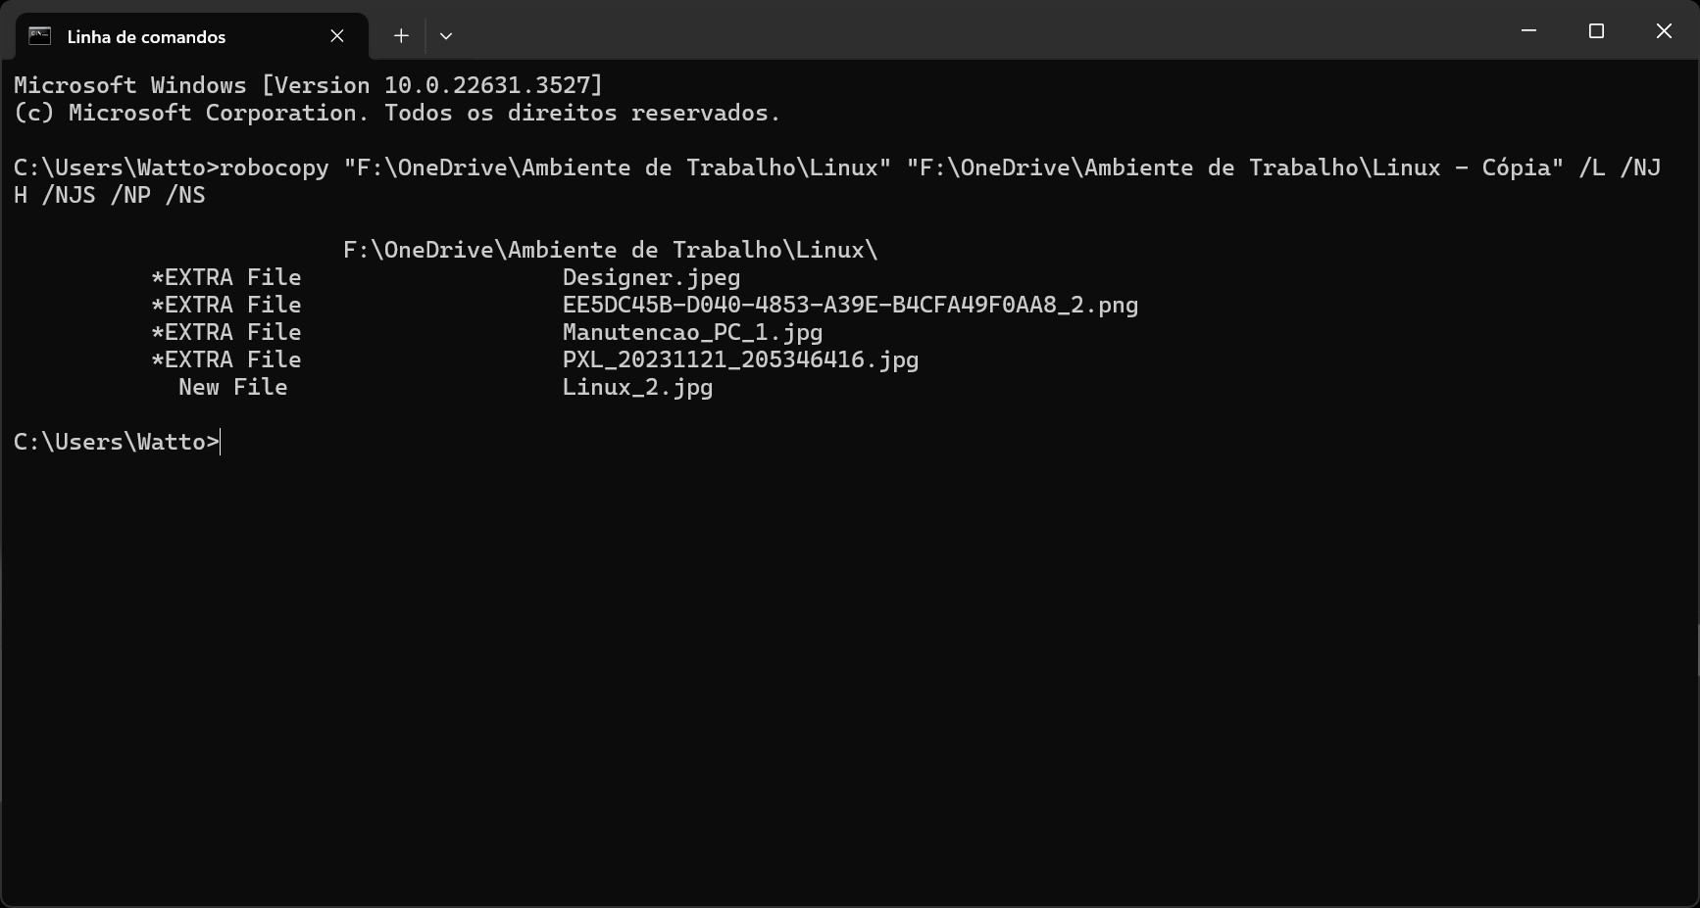Viewport: 1700px width, 908px height.
Task: Click the "New File" status label
Action: coord(232,388)
